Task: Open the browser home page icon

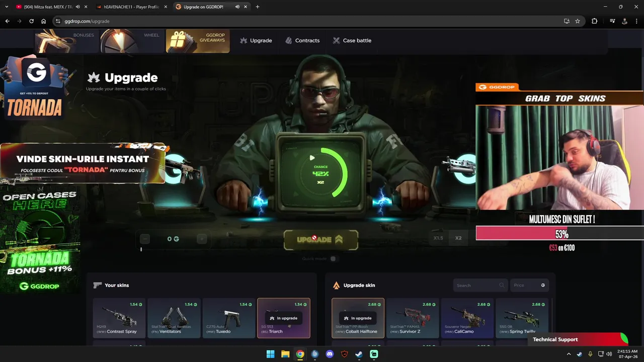Action: click(x=44, y=21)
